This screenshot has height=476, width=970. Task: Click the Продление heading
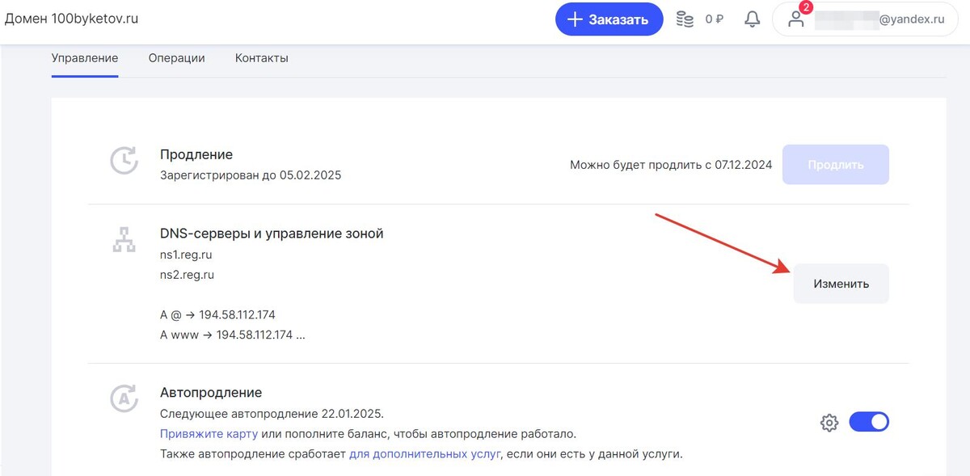click(x=196, y=154)
